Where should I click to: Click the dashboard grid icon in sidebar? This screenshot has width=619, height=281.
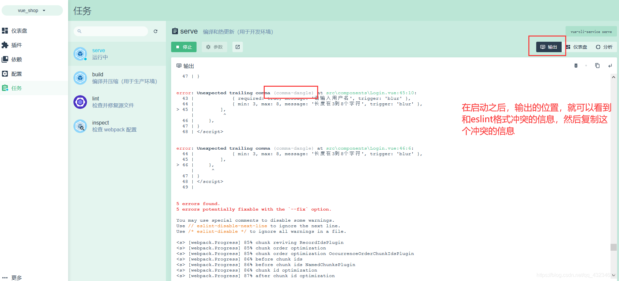(5, 31)
